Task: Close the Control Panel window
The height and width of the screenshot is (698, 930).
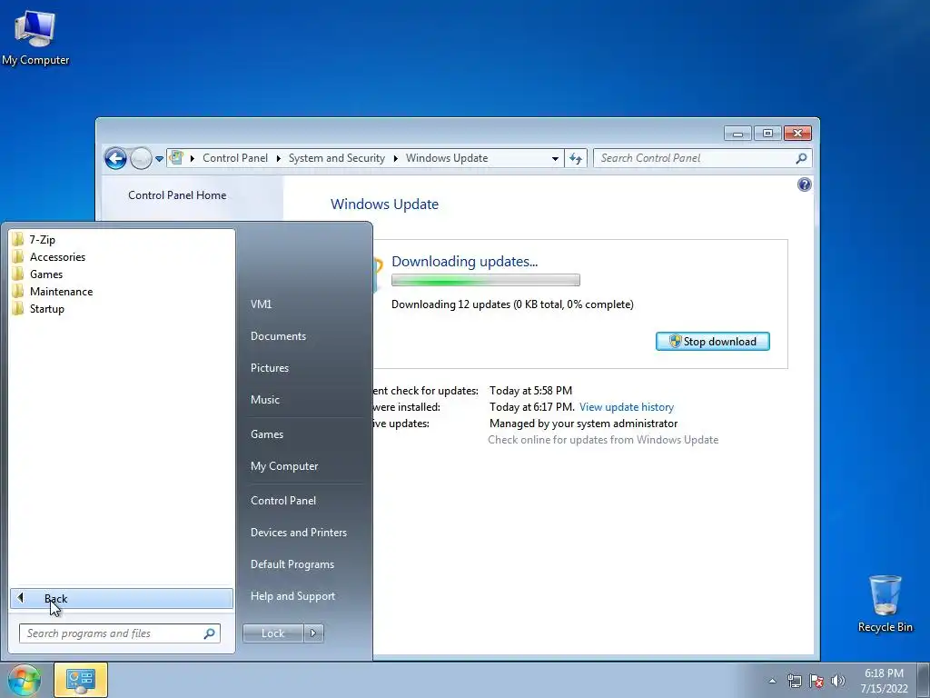Action: click(797, 134)
